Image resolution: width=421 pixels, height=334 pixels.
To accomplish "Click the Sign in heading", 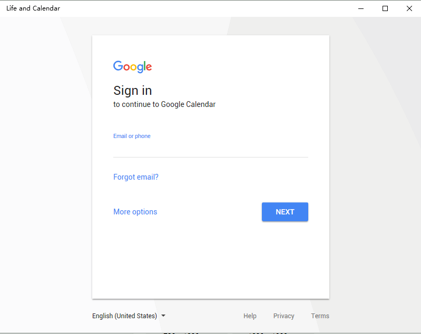I will point(133,91).
